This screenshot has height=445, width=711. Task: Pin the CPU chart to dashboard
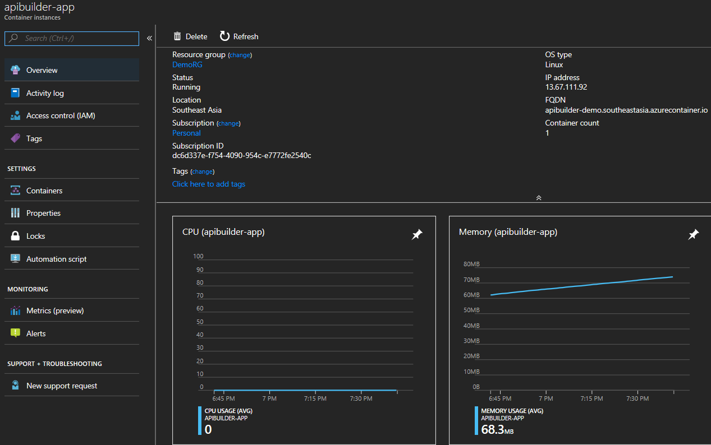(417, 235)
